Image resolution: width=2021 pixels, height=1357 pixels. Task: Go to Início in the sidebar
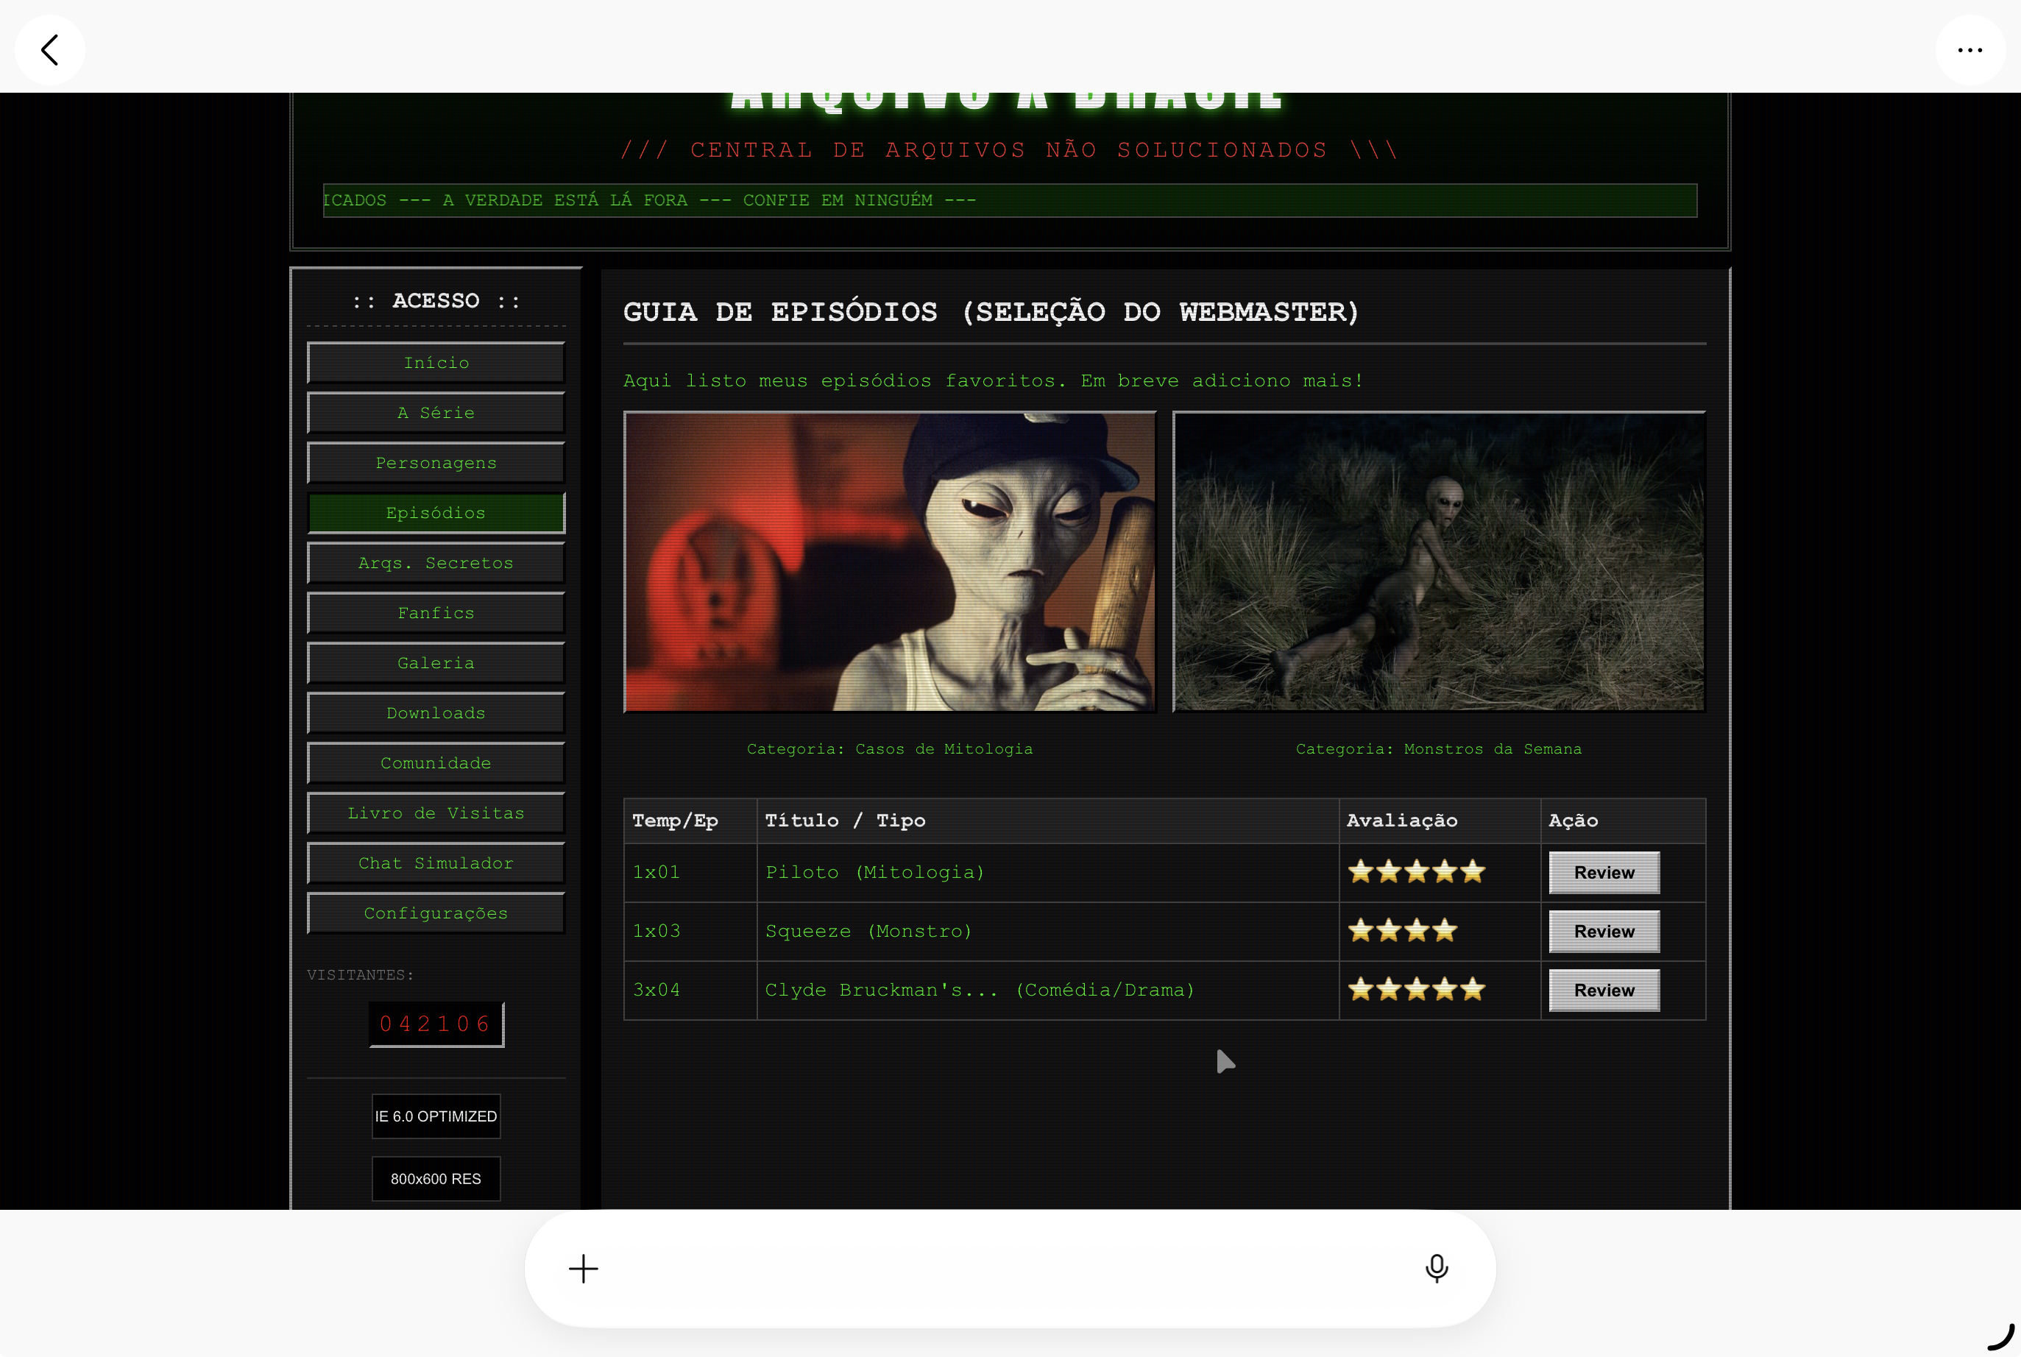436,363
